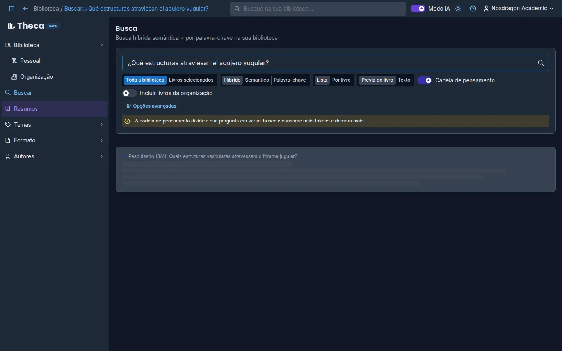Open the help question mark icon
Image resolution: width=562 pixels, height=351 pixels.
(473, 9)
